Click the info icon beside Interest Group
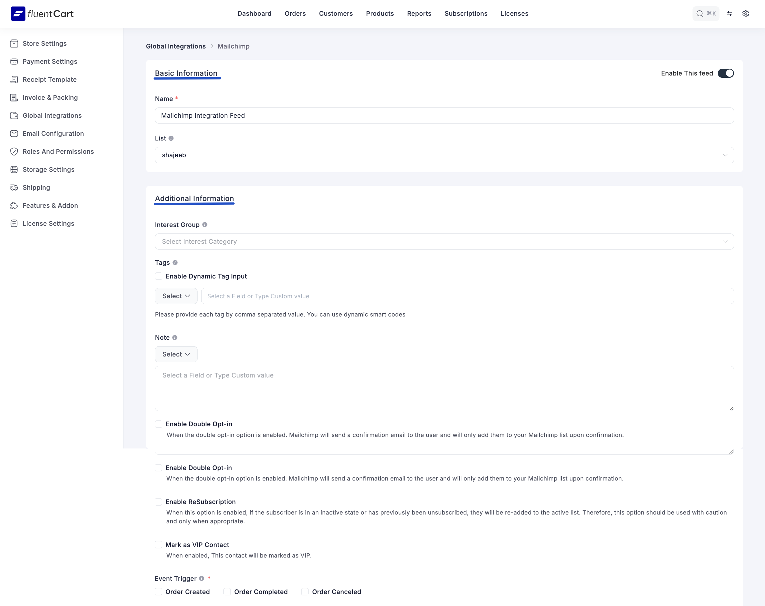Image resolution: width=765 pixels, height=606 pixels. pos(205,224)
